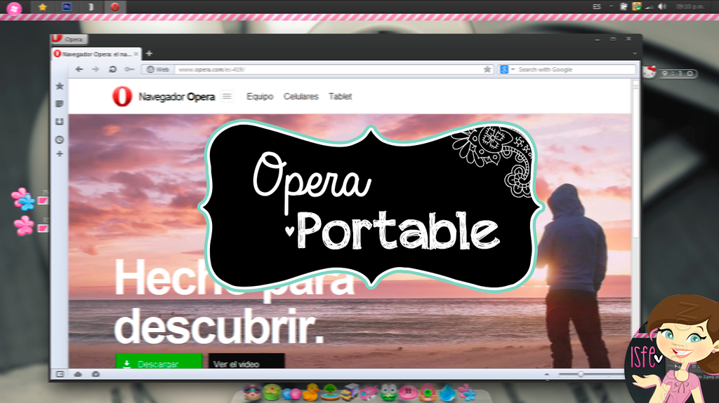Image resolution: width=719 pixels, height=403 pixels.
Task: Open the Opera main menu button
Action: [69, 39]
